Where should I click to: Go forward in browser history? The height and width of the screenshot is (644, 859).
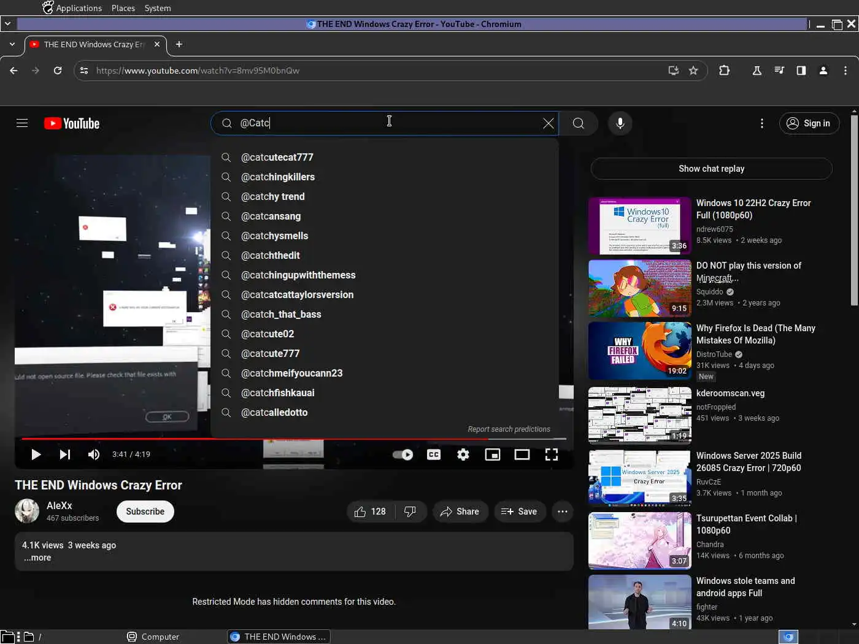click(x=36, y=71)
